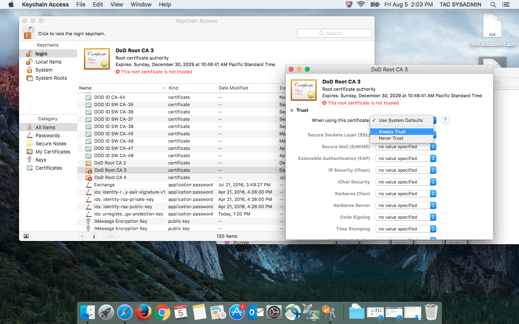Image resolution: width=519 pixels, height=324 pixels.
Task: Open Notification Center from the menu bar
Action: tap(506, 4)
